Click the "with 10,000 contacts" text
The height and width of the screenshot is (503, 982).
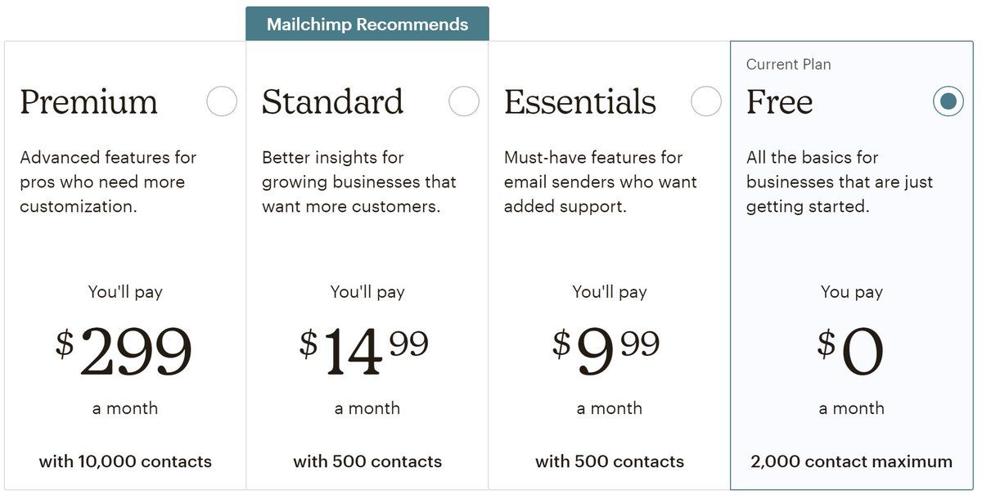(125, 461)
